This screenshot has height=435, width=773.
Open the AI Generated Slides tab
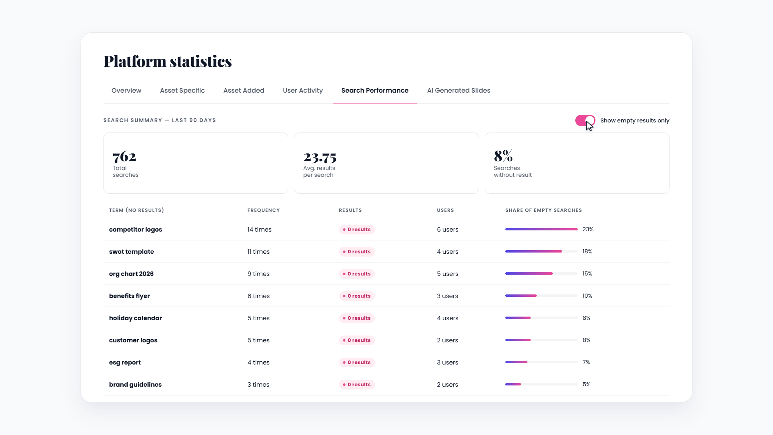click(459, 91)
